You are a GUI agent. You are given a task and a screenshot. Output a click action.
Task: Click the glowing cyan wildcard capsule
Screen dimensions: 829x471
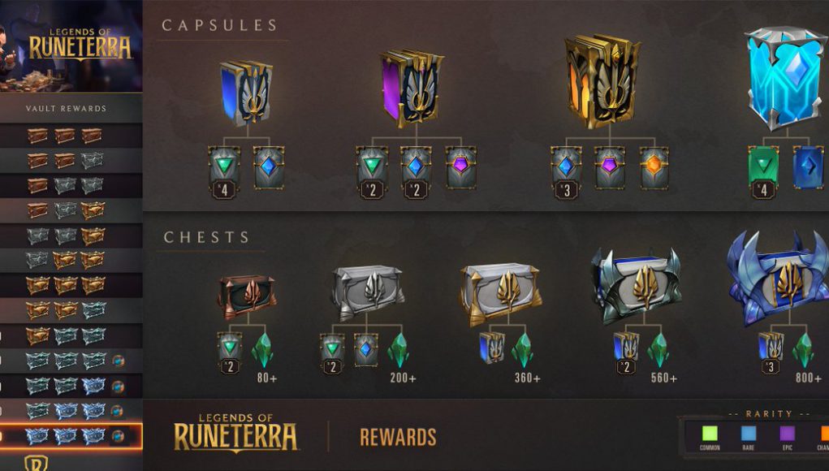pyautogui.click(x=785, y=78)
